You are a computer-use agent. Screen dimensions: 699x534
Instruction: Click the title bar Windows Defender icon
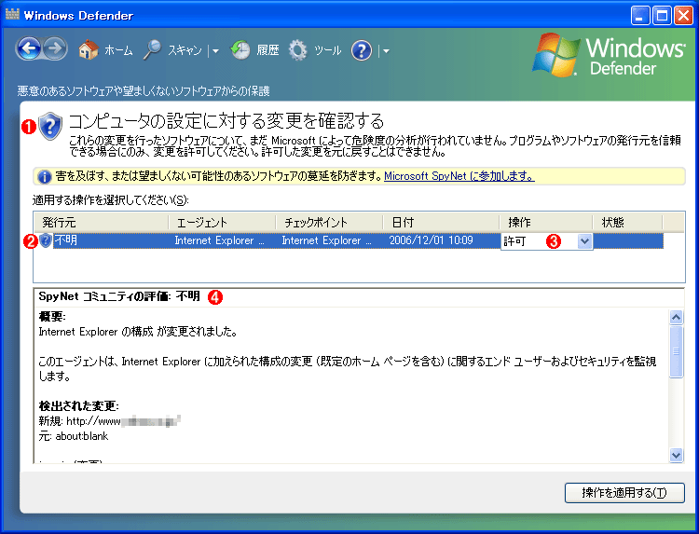12,15
